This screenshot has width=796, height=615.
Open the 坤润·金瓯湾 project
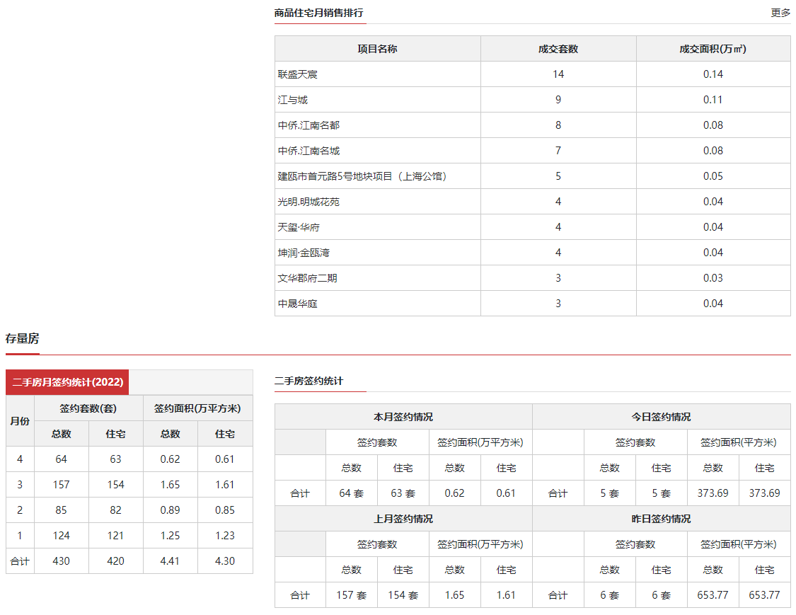click(x=304, y=253)
